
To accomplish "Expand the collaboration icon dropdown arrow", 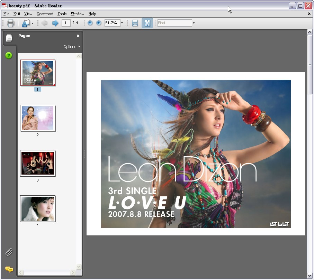I will tap(33, 23).
